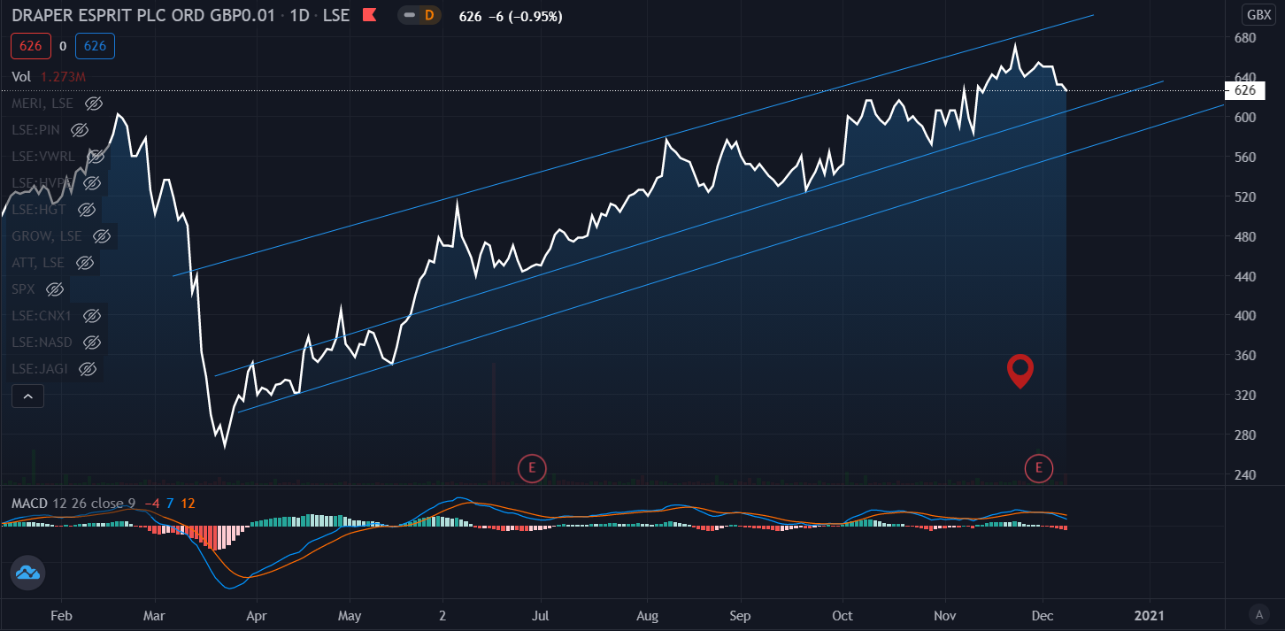This screenshot has width=1285, height=631.
Task: Unhide the LSE:JAGI series
Action: coord(87,369)
